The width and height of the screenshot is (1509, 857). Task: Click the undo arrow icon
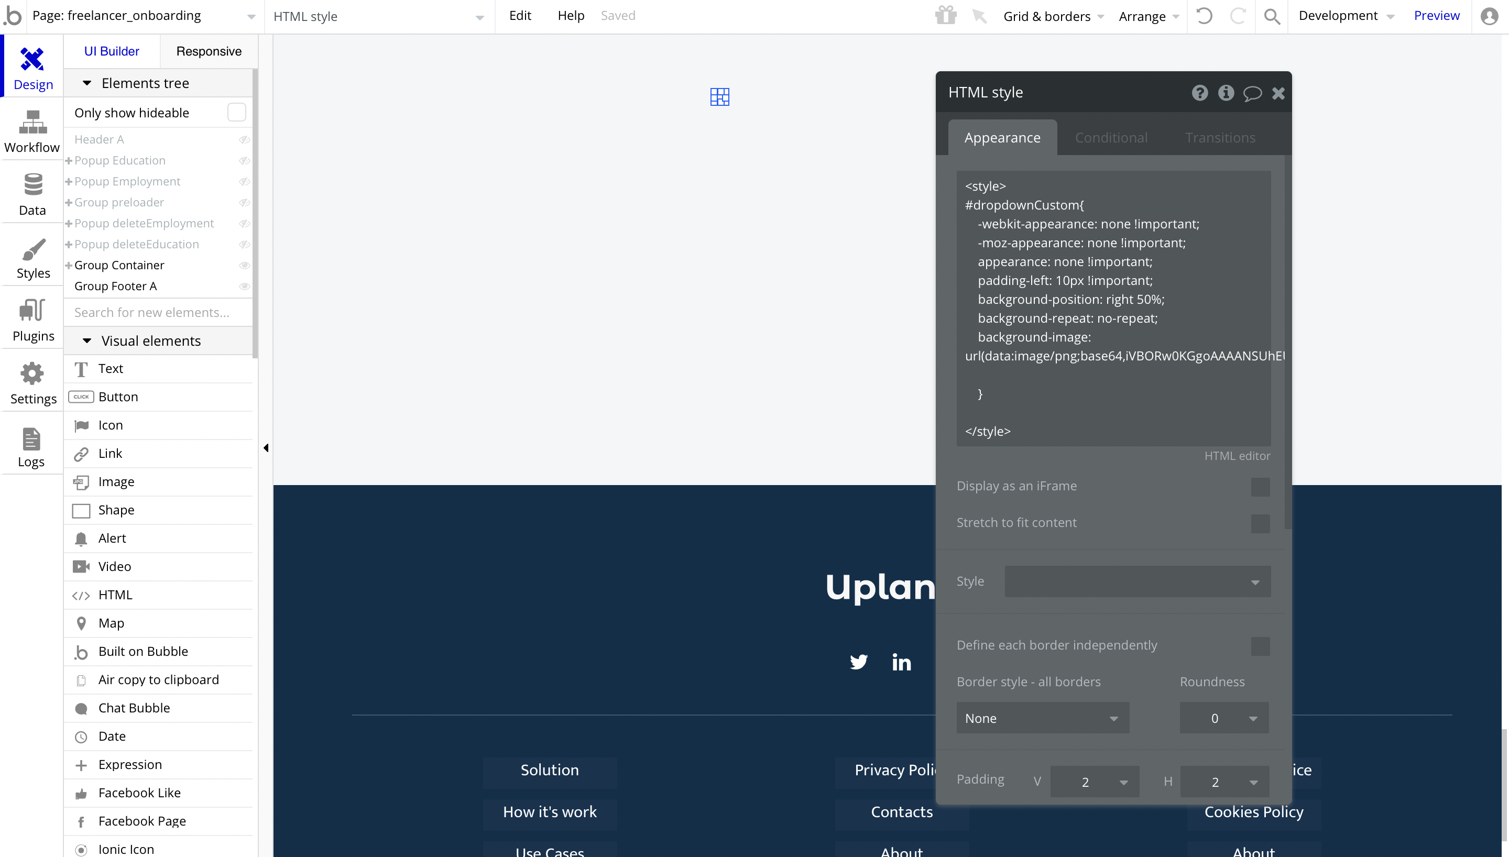point(1204,16)
